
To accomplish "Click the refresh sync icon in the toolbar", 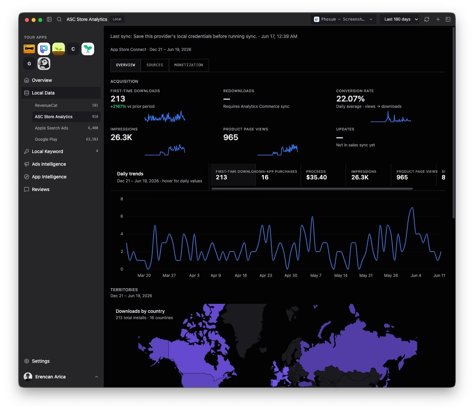I will click(427, 19).
